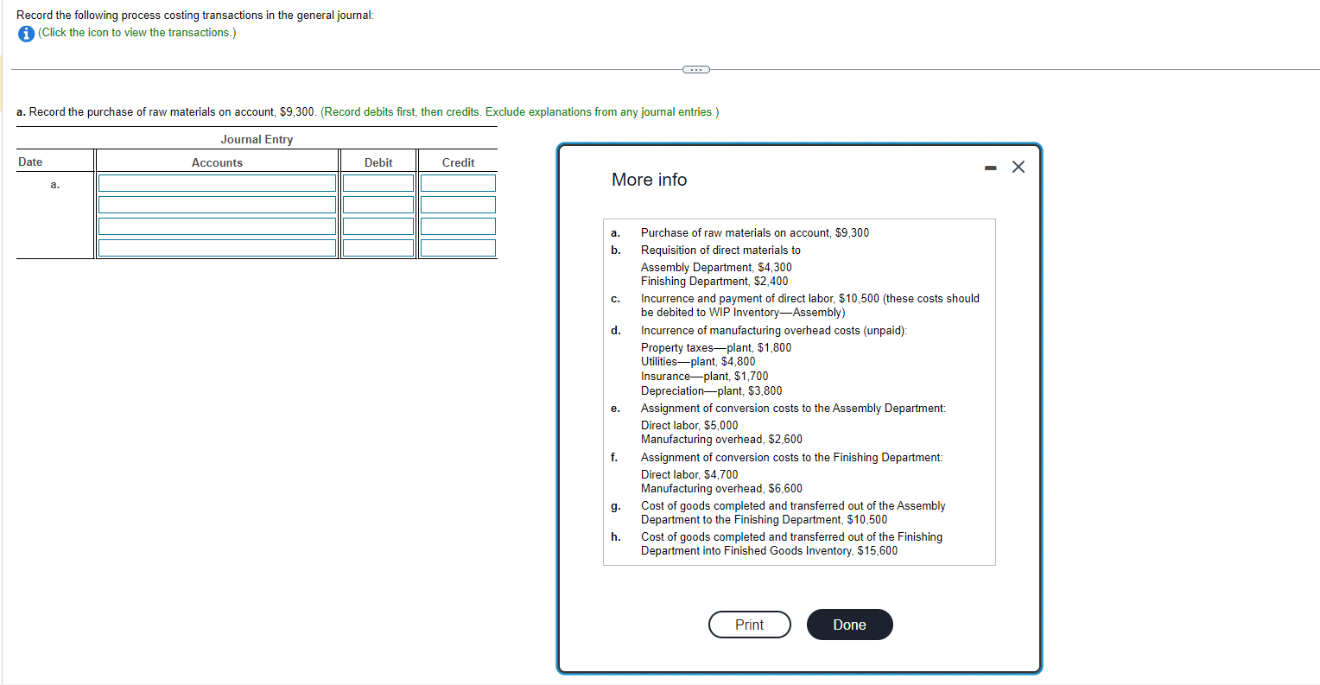
Task: Select the third Accounts entry row
Action: [x=217, y=225]
